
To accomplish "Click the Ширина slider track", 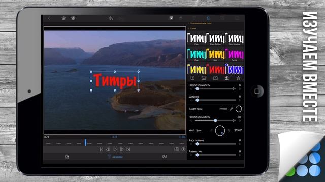I will tap(215, 100).
